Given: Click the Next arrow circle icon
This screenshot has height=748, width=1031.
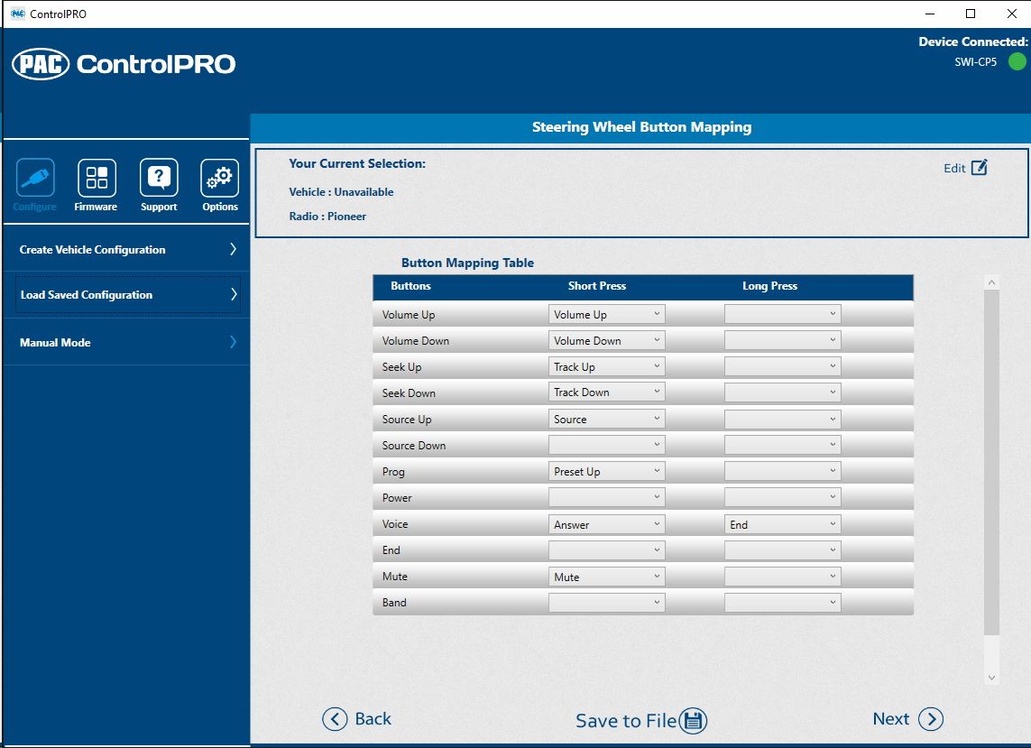Looking at the screenshot, I should [x=930, y=719].
